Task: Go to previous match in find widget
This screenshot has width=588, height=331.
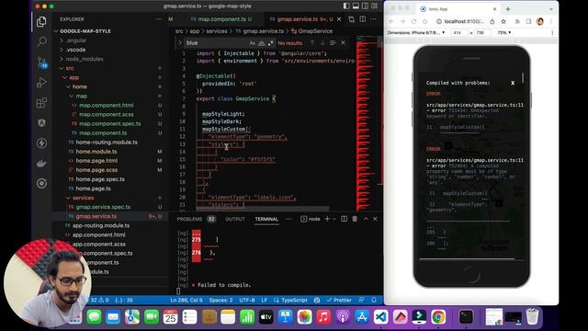Action: [x=312, y=43]
